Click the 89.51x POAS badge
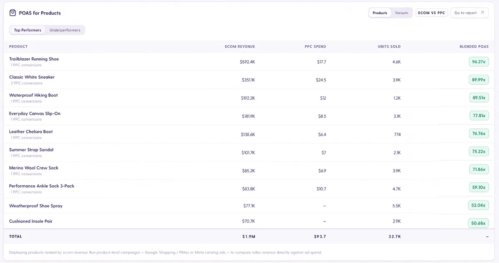This screenshot has width=499, height=263. pos(479,98)
